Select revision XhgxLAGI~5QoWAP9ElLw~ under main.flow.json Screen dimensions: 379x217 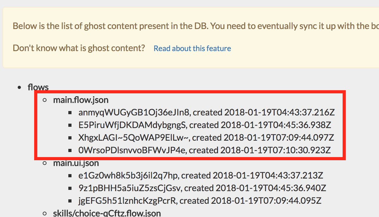click(206, 138)
